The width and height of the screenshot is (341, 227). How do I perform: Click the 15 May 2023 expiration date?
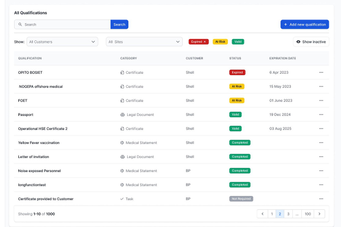(280, 87)
